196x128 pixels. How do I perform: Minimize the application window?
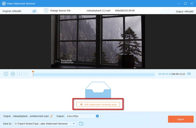[179, 4]
